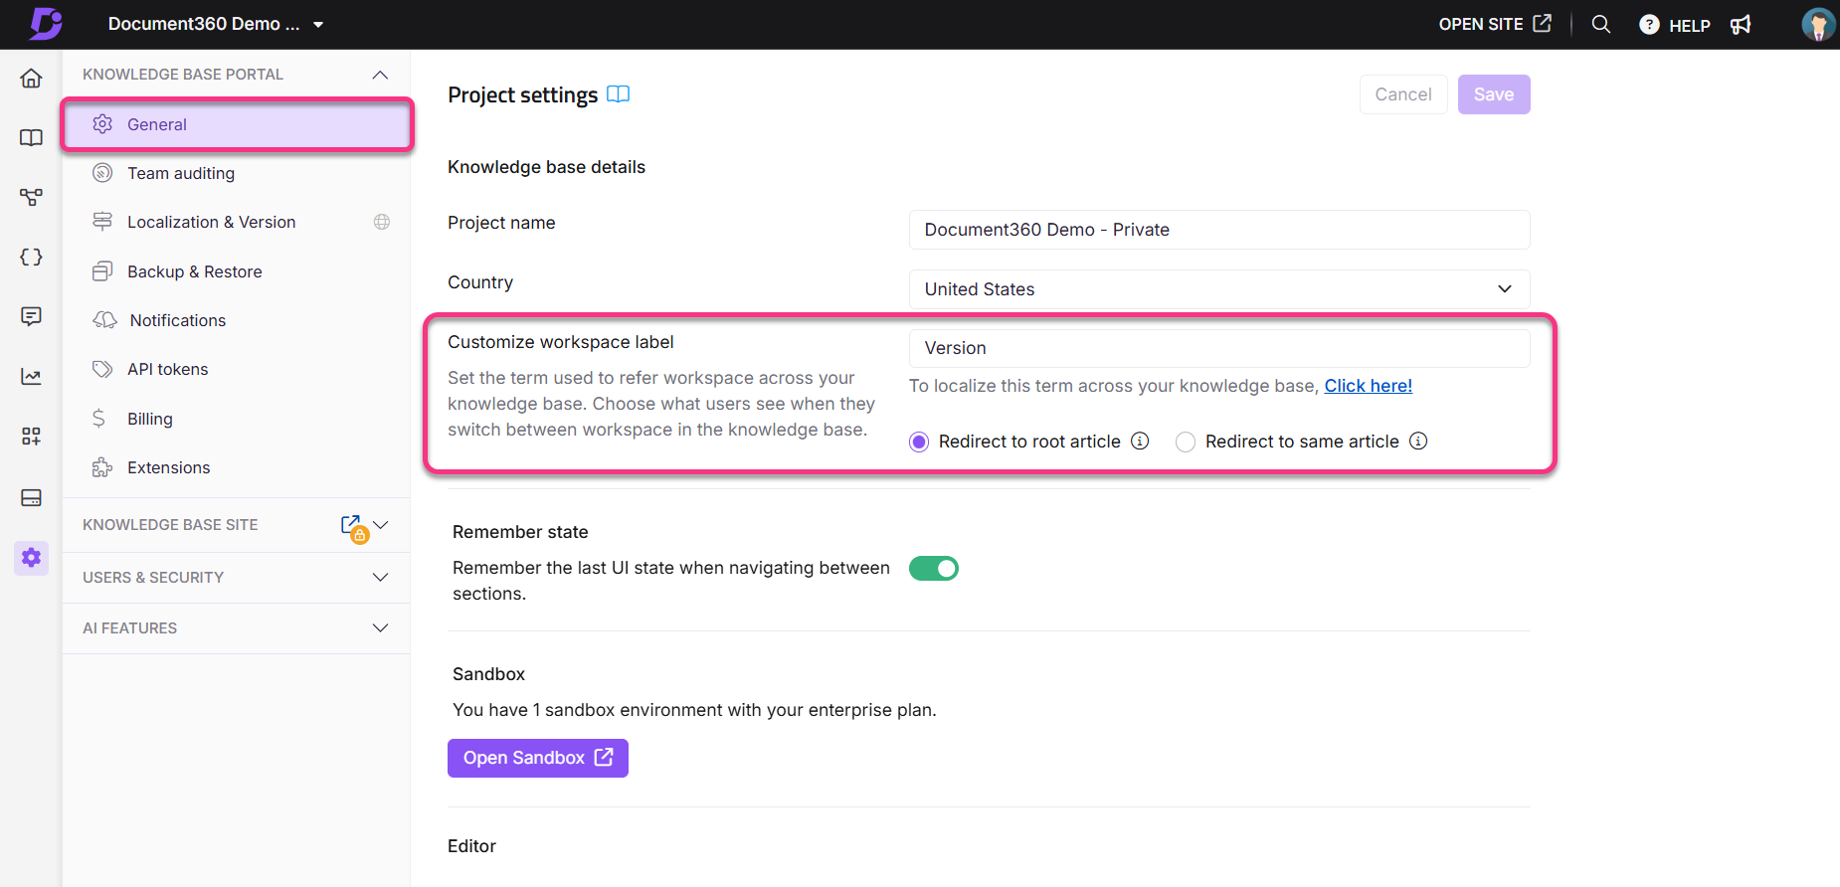Click the Knowledge base details heading
Image resolution: width=1840 pixels, height=887 pixels.
point(546,167)
